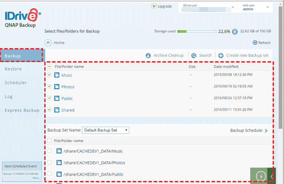
Task: Uncheck the Music folder checkbox
Action: coord(49,75)
